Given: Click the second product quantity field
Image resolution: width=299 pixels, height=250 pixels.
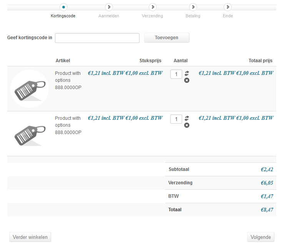Looking at the screenshot, I should point(176,119).
